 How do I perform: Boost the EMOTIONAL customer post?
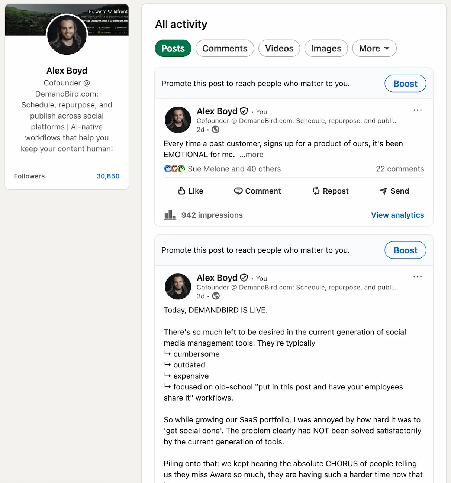[405, 84]
